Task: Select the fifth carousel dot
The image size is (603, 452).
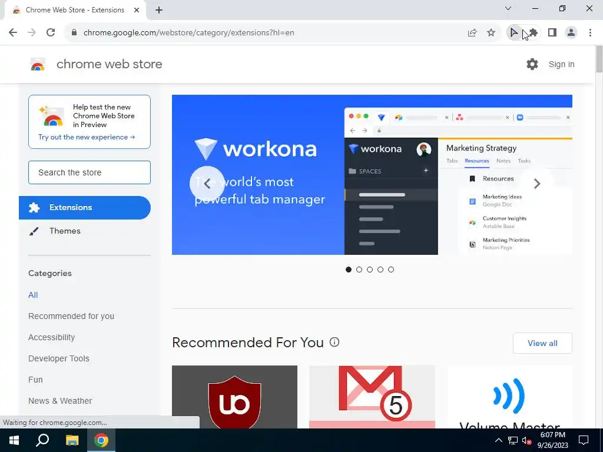Action: pyautogui.click(x=391, y=270)
